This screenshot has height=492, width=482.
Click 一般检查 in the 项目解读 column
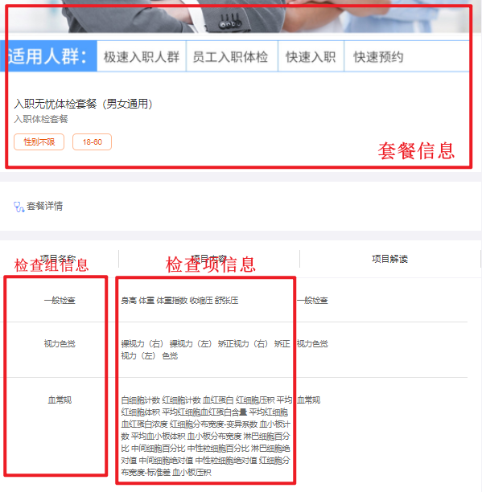(312, 301)
